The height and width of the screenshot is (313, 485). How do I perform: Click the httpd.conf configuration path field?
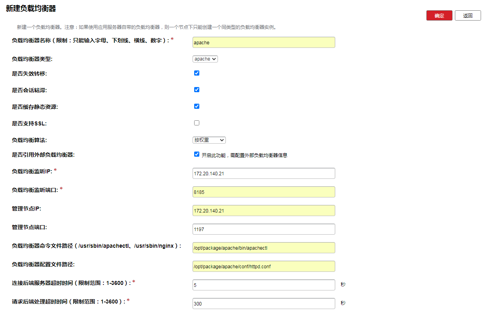point(264,266)
